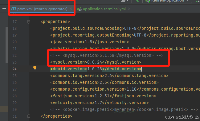The height and width of the screenshot is (121, 200).
Task: Click the <properties> opening tag text
Action: (x=55, y=22)
